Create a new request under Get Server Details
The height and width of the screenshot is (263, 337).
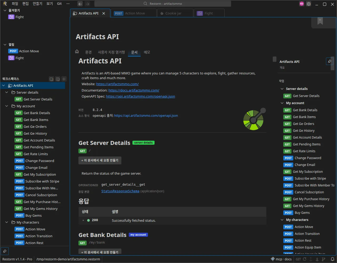coord(100,160)
